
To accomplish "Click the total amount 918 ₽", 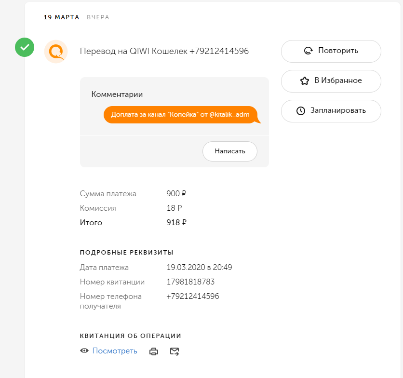I will (x=176, y=223).
